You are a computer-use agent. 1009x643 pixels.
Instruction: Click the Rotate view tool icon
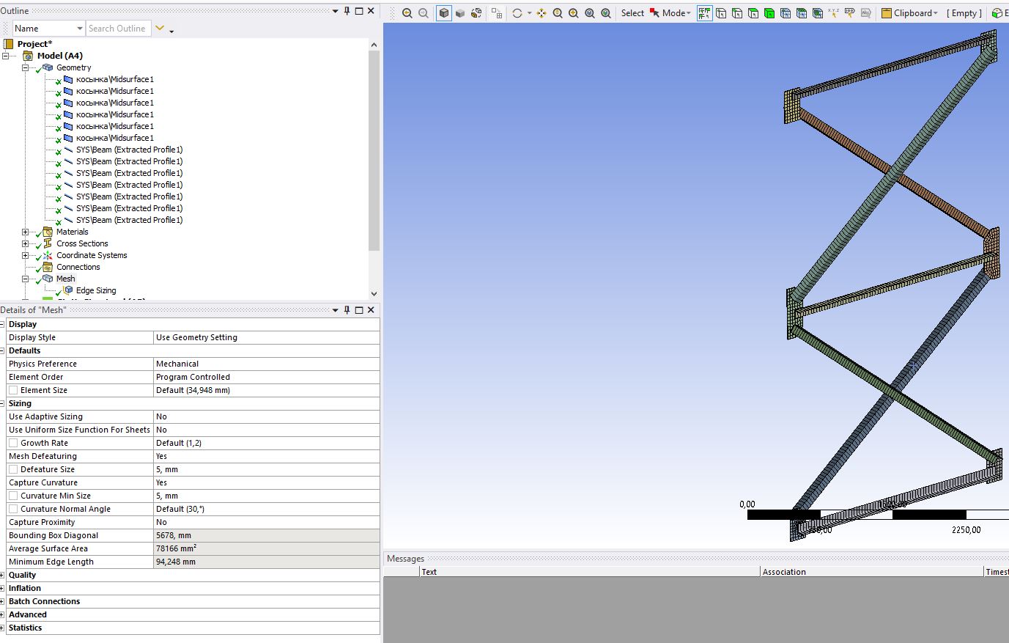pos(517,13)
